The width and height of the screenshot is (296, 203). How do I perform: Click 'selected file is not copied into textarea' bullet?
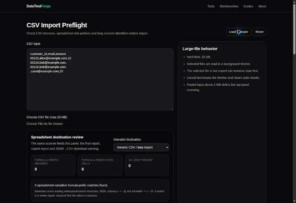(223, 71)
